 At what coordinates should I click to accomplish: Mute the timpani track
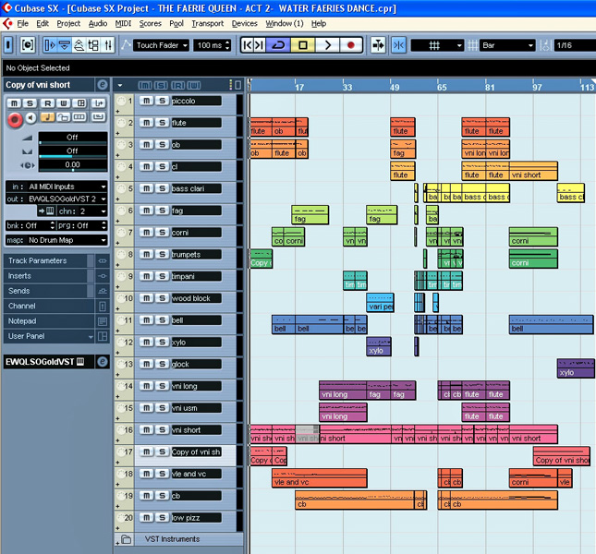(146, 276)
